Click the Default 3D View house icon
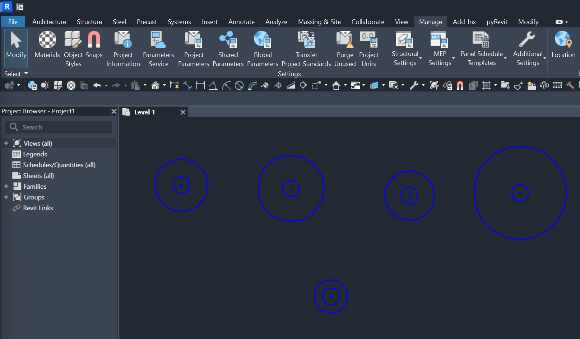 [x=155, y=85]
